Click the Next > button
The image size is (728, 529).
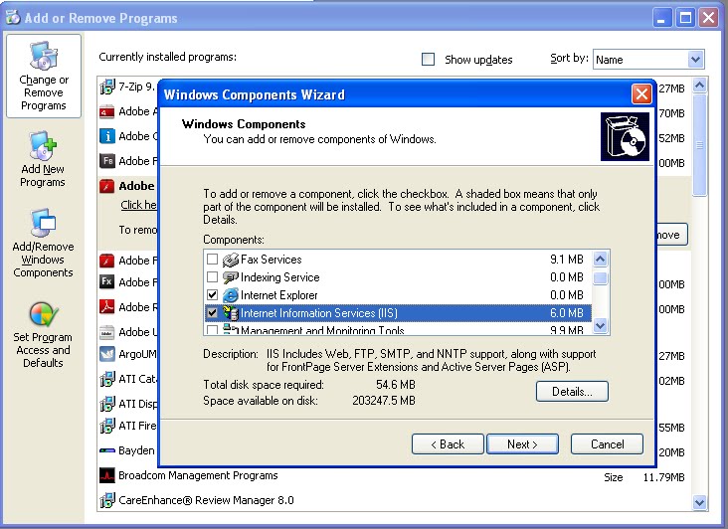coord(522,444)
